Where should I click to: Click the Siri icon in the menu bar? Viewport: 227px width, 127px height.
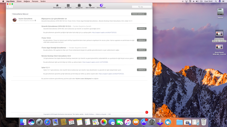click(220, 1)
